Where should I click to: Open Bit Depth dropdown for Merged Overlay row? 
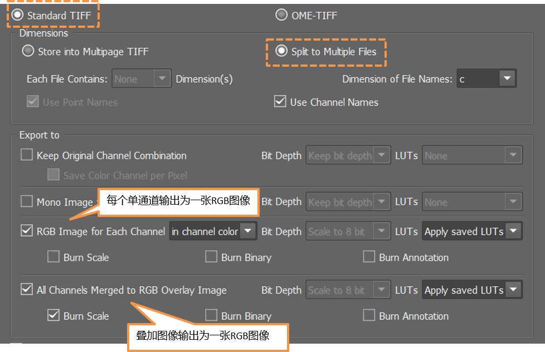click(348, 290)
